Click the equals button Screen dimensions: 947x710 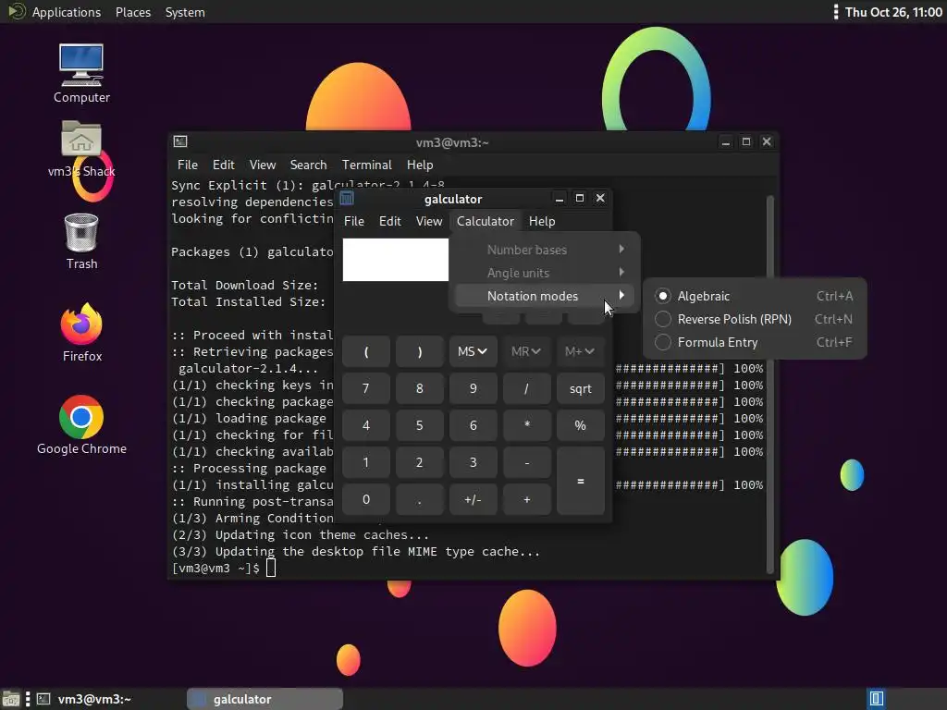point(581,481)
